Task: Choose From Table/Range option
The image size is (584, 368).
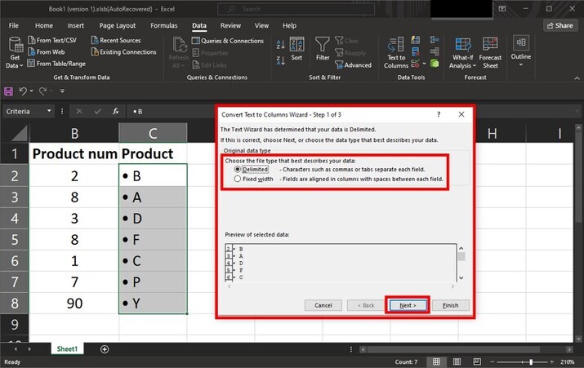Action: pos(56,64)
